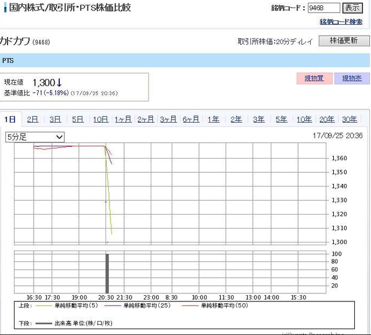Click the 株価更新 button
Viewport: 371px width, 335px height.
tap(344, 41)
